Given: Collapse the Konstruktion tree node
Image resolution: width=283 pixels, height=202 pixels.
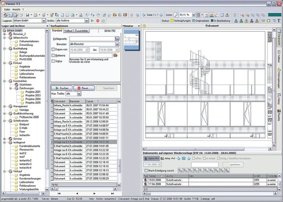Looking at the screenshot, I should (4, 81).
